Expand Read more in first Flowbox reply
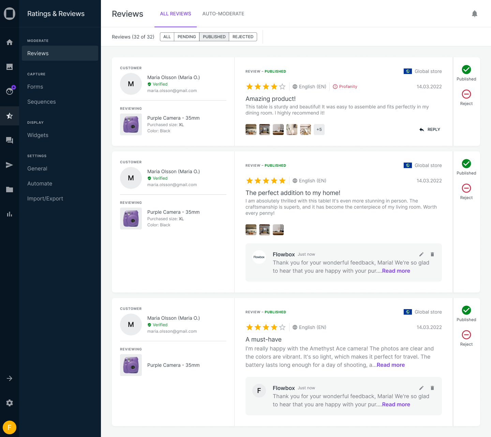Image resolution: width=491 pixels, height=437 pixels. click(396, 271)
